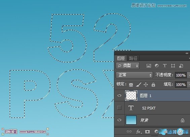Open the fx layer style menu

pos(139,132)
